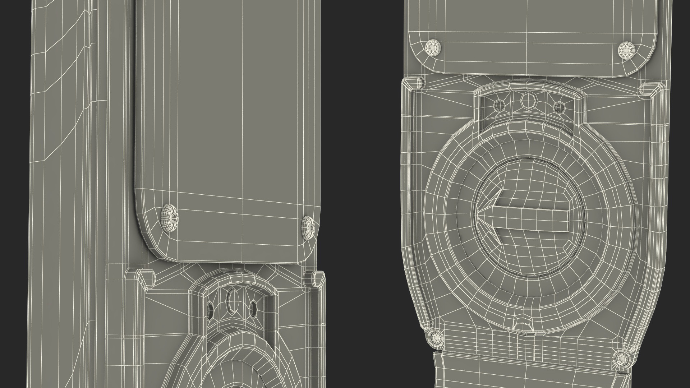Pick the bottom-right screw of the right-hand model
690x388 pixels.
coord(622,359)
